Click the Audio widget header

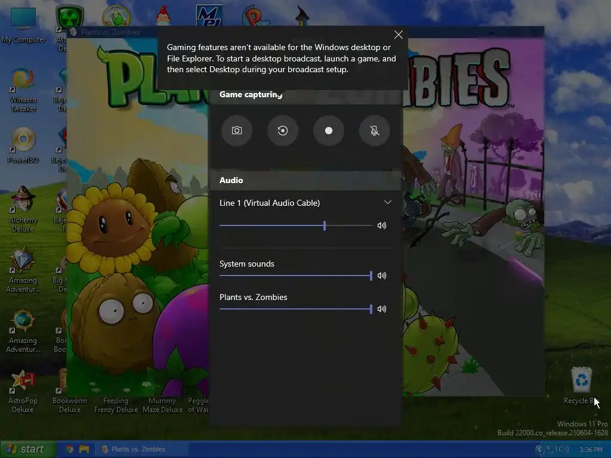305,180
